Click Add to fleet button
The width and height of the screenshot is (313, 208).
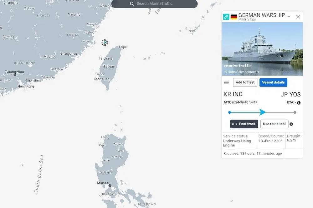pos(245,82)
